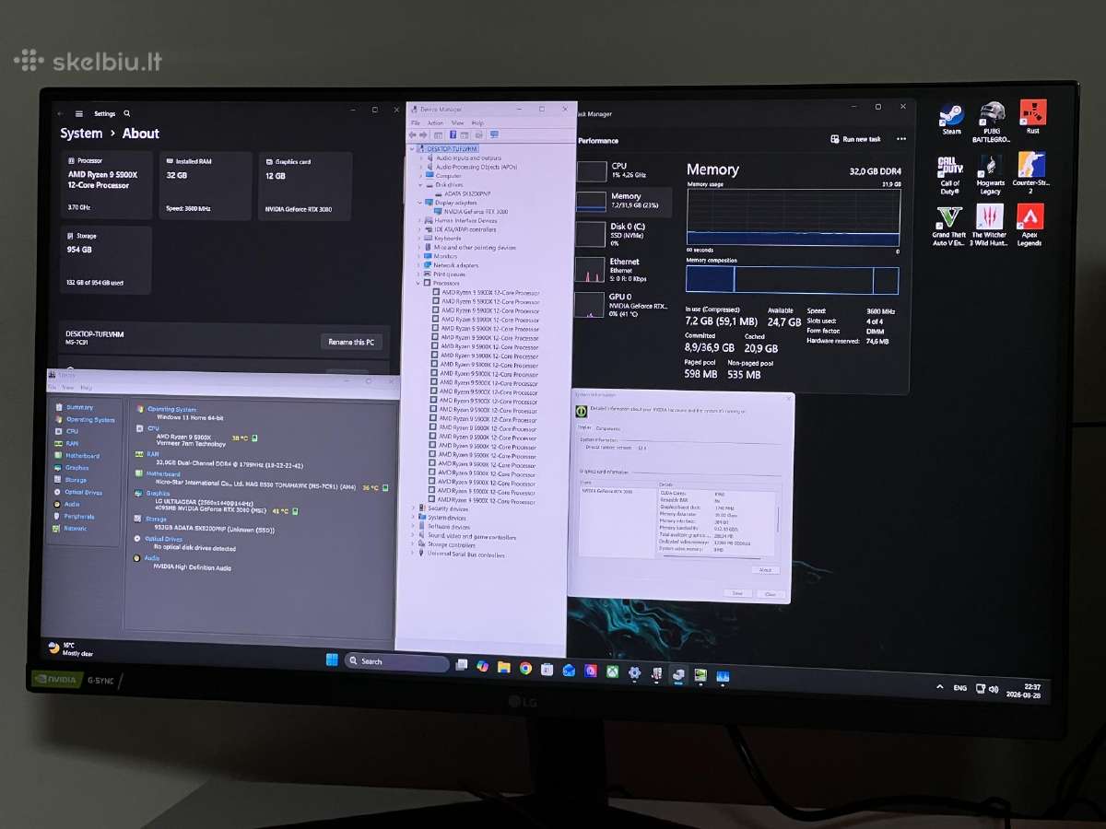Select GPU 0 in Task Manager performance list
Screen dimensions: 1106x829
(623, 305)
